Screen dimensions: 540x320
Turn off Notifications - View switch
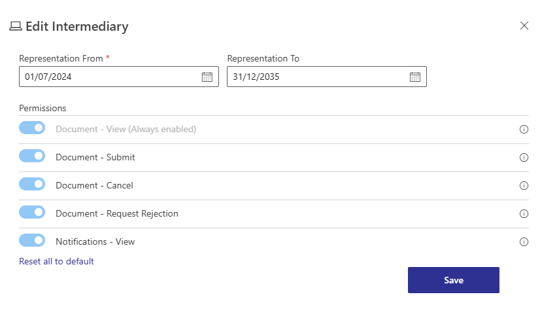tap(32, 241)
